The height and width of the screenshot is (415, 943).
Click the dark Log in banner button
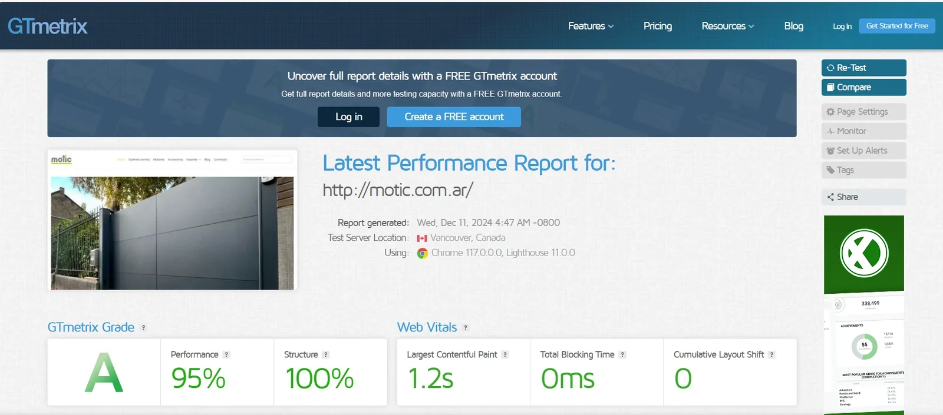click(x=348, y=117)
